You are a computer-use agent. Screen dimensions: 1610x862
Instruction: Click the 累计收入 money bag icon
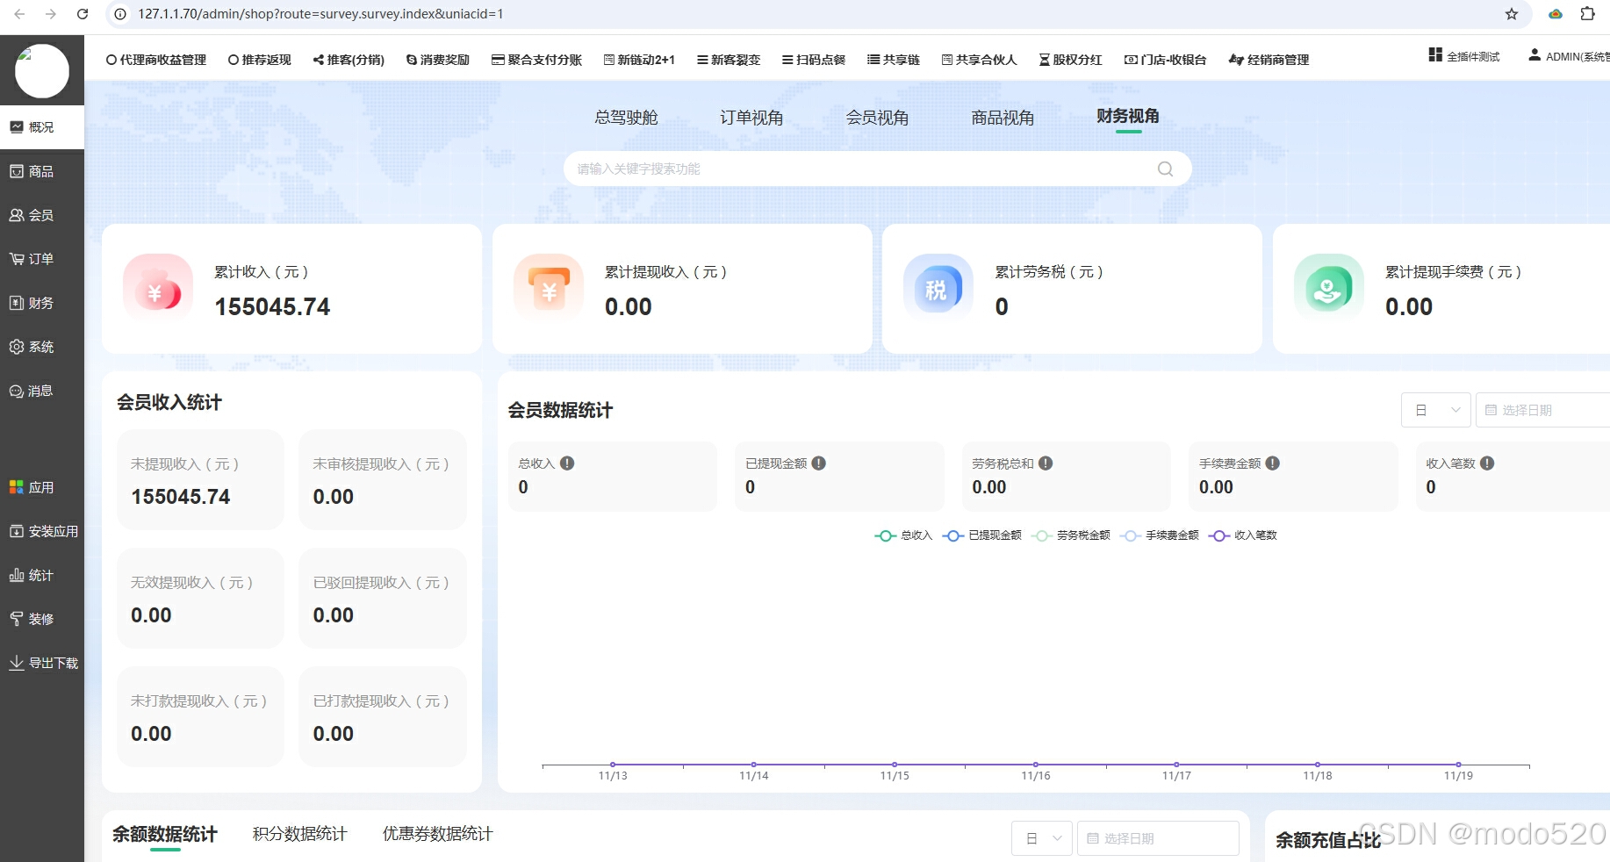click(158, 289)
